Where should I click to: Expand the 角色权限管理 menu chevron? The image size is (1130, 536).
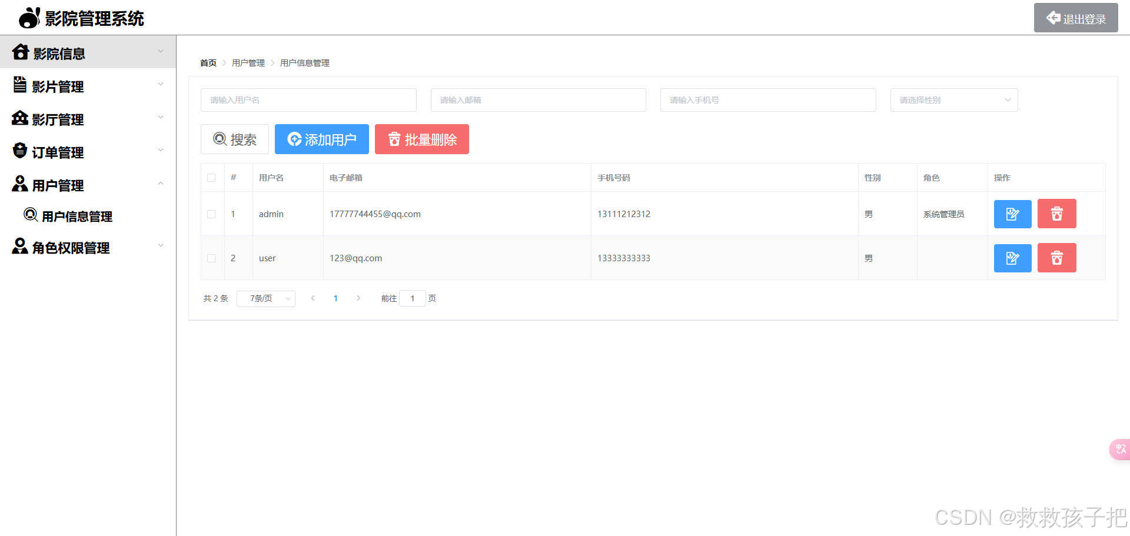161,245
